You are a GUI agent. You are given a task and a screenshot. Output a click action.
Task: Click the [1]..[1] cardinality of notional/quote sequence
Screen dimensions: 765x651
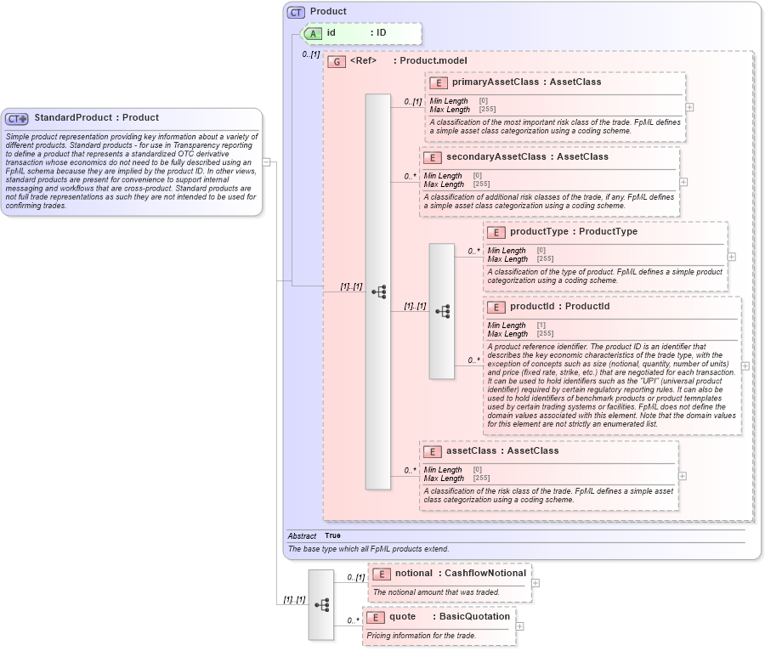tap(294, 600)
